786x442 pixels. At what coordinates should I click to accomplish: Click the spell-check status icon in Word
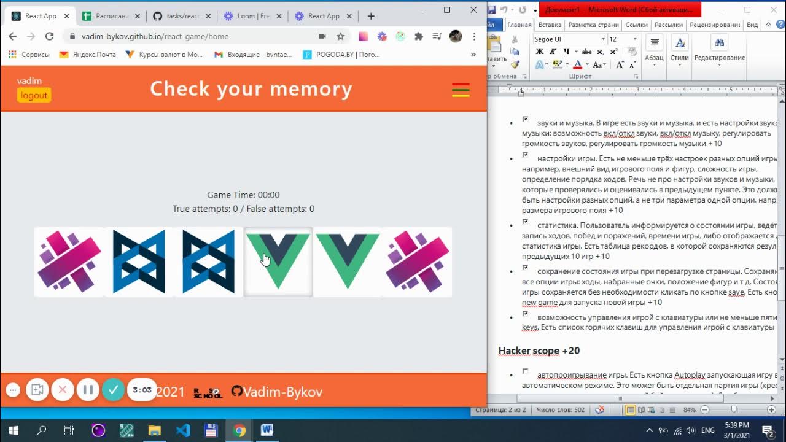click(601, 409)
